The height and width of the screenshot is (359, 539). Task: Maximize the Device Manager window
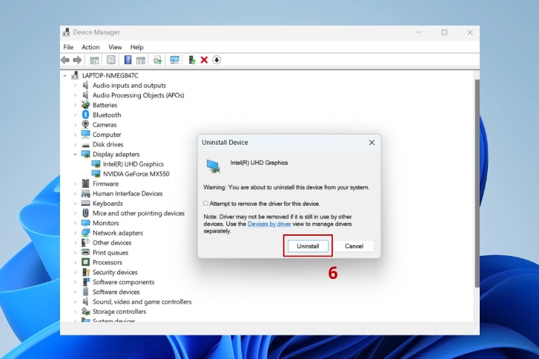pos(444,32)
